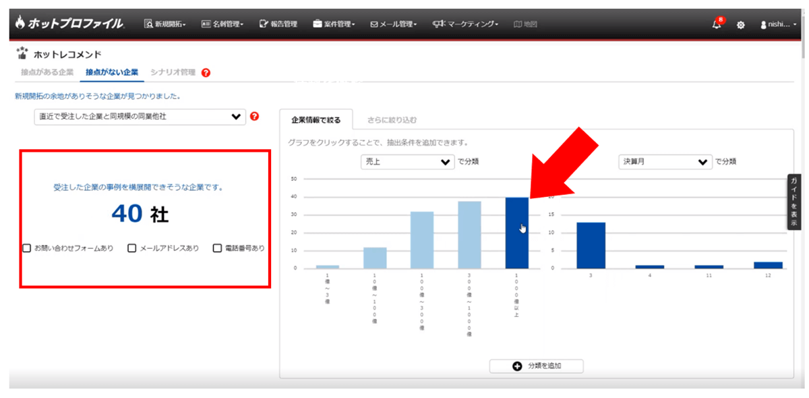Click the user account icon nishi
The image size is (809, 398).
click(x=763, y=24)
